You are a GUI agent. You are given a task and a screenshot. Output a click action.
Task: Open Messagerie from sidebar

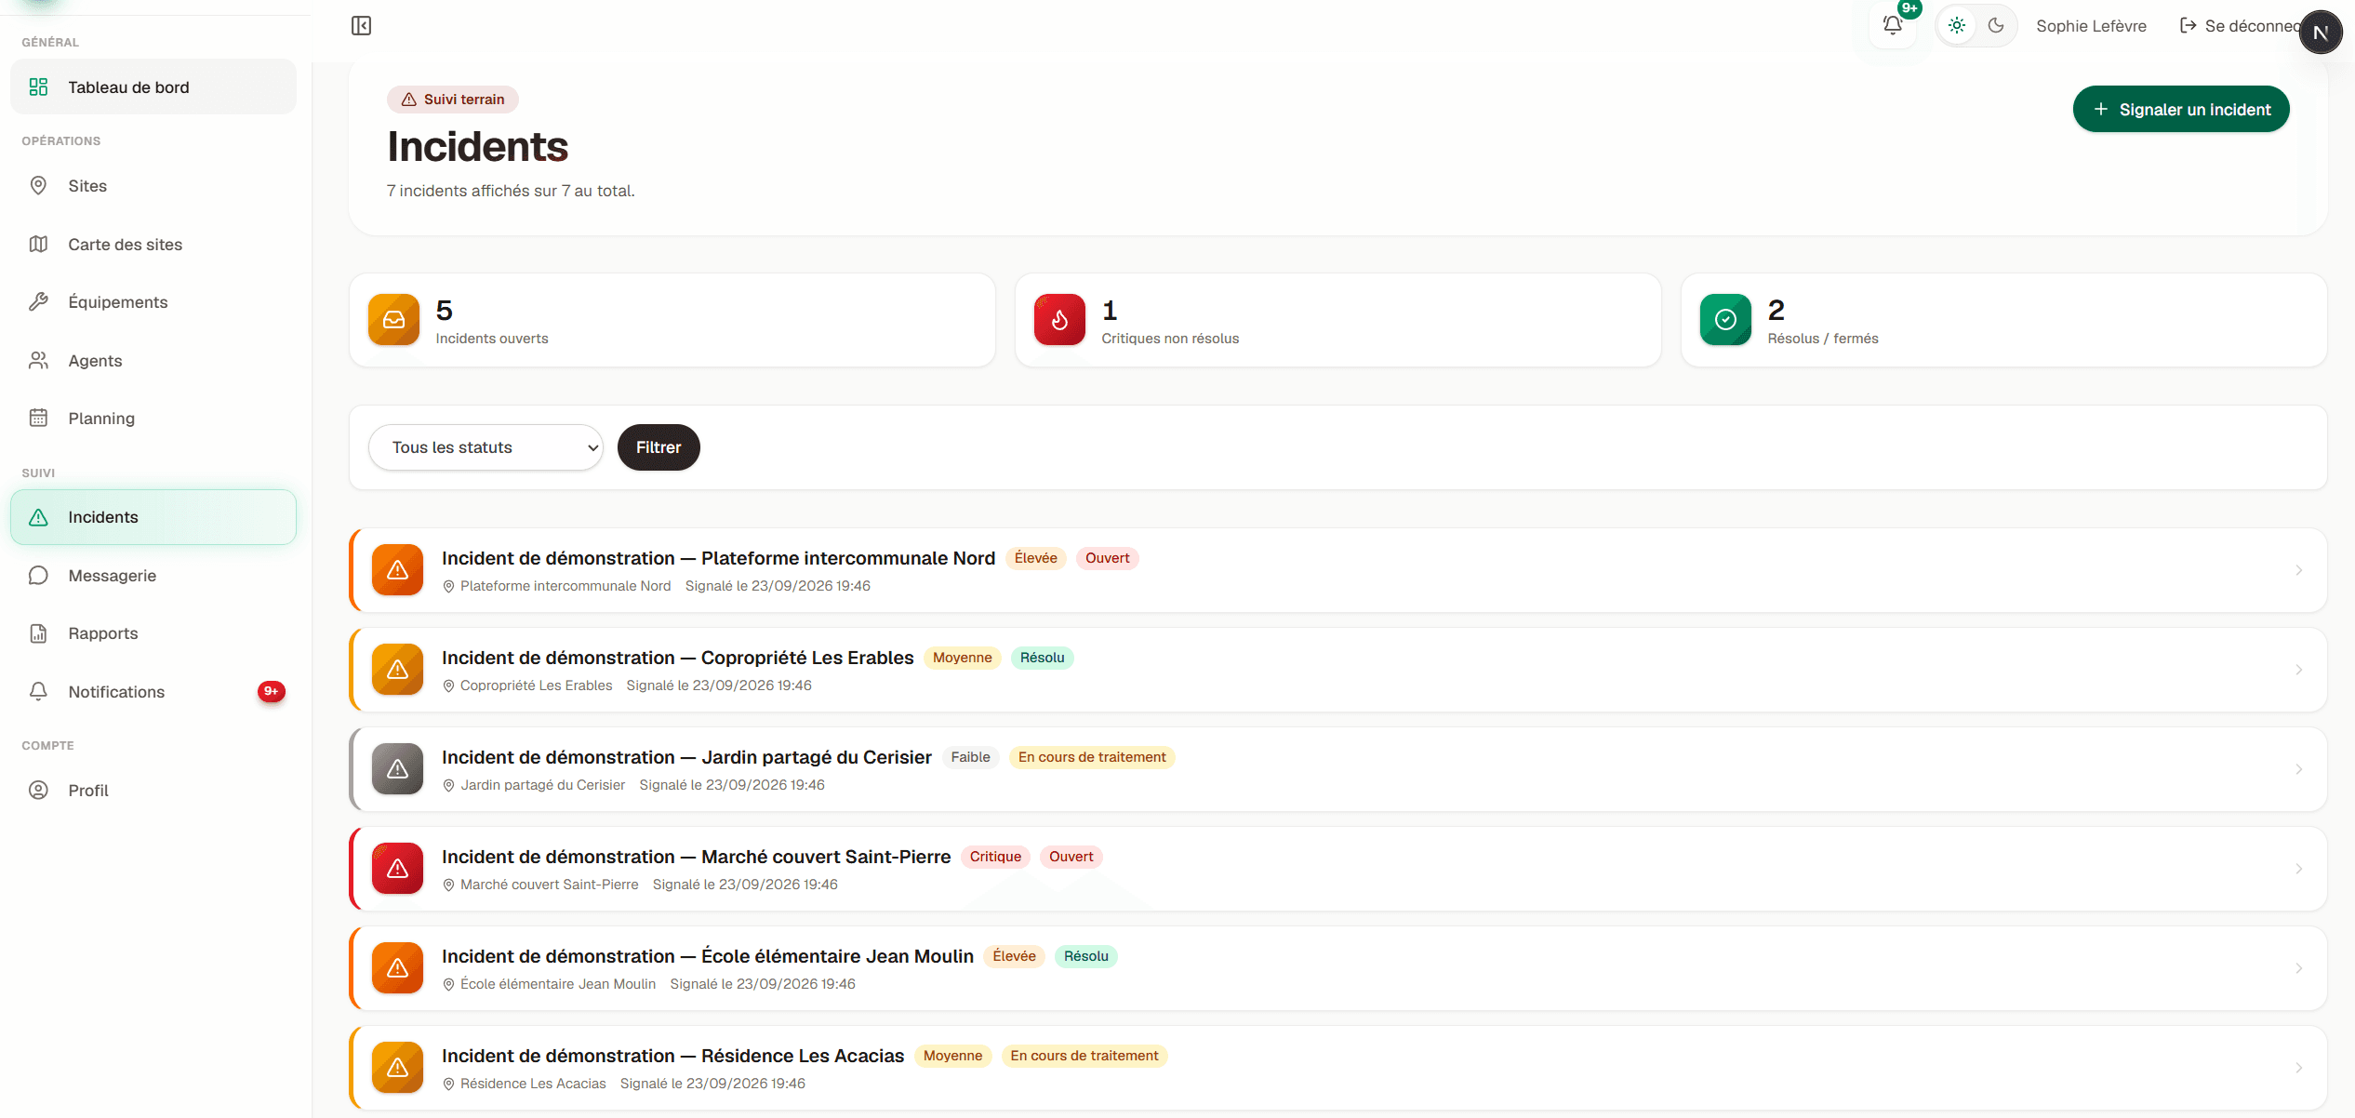click(x=153, y=576)
